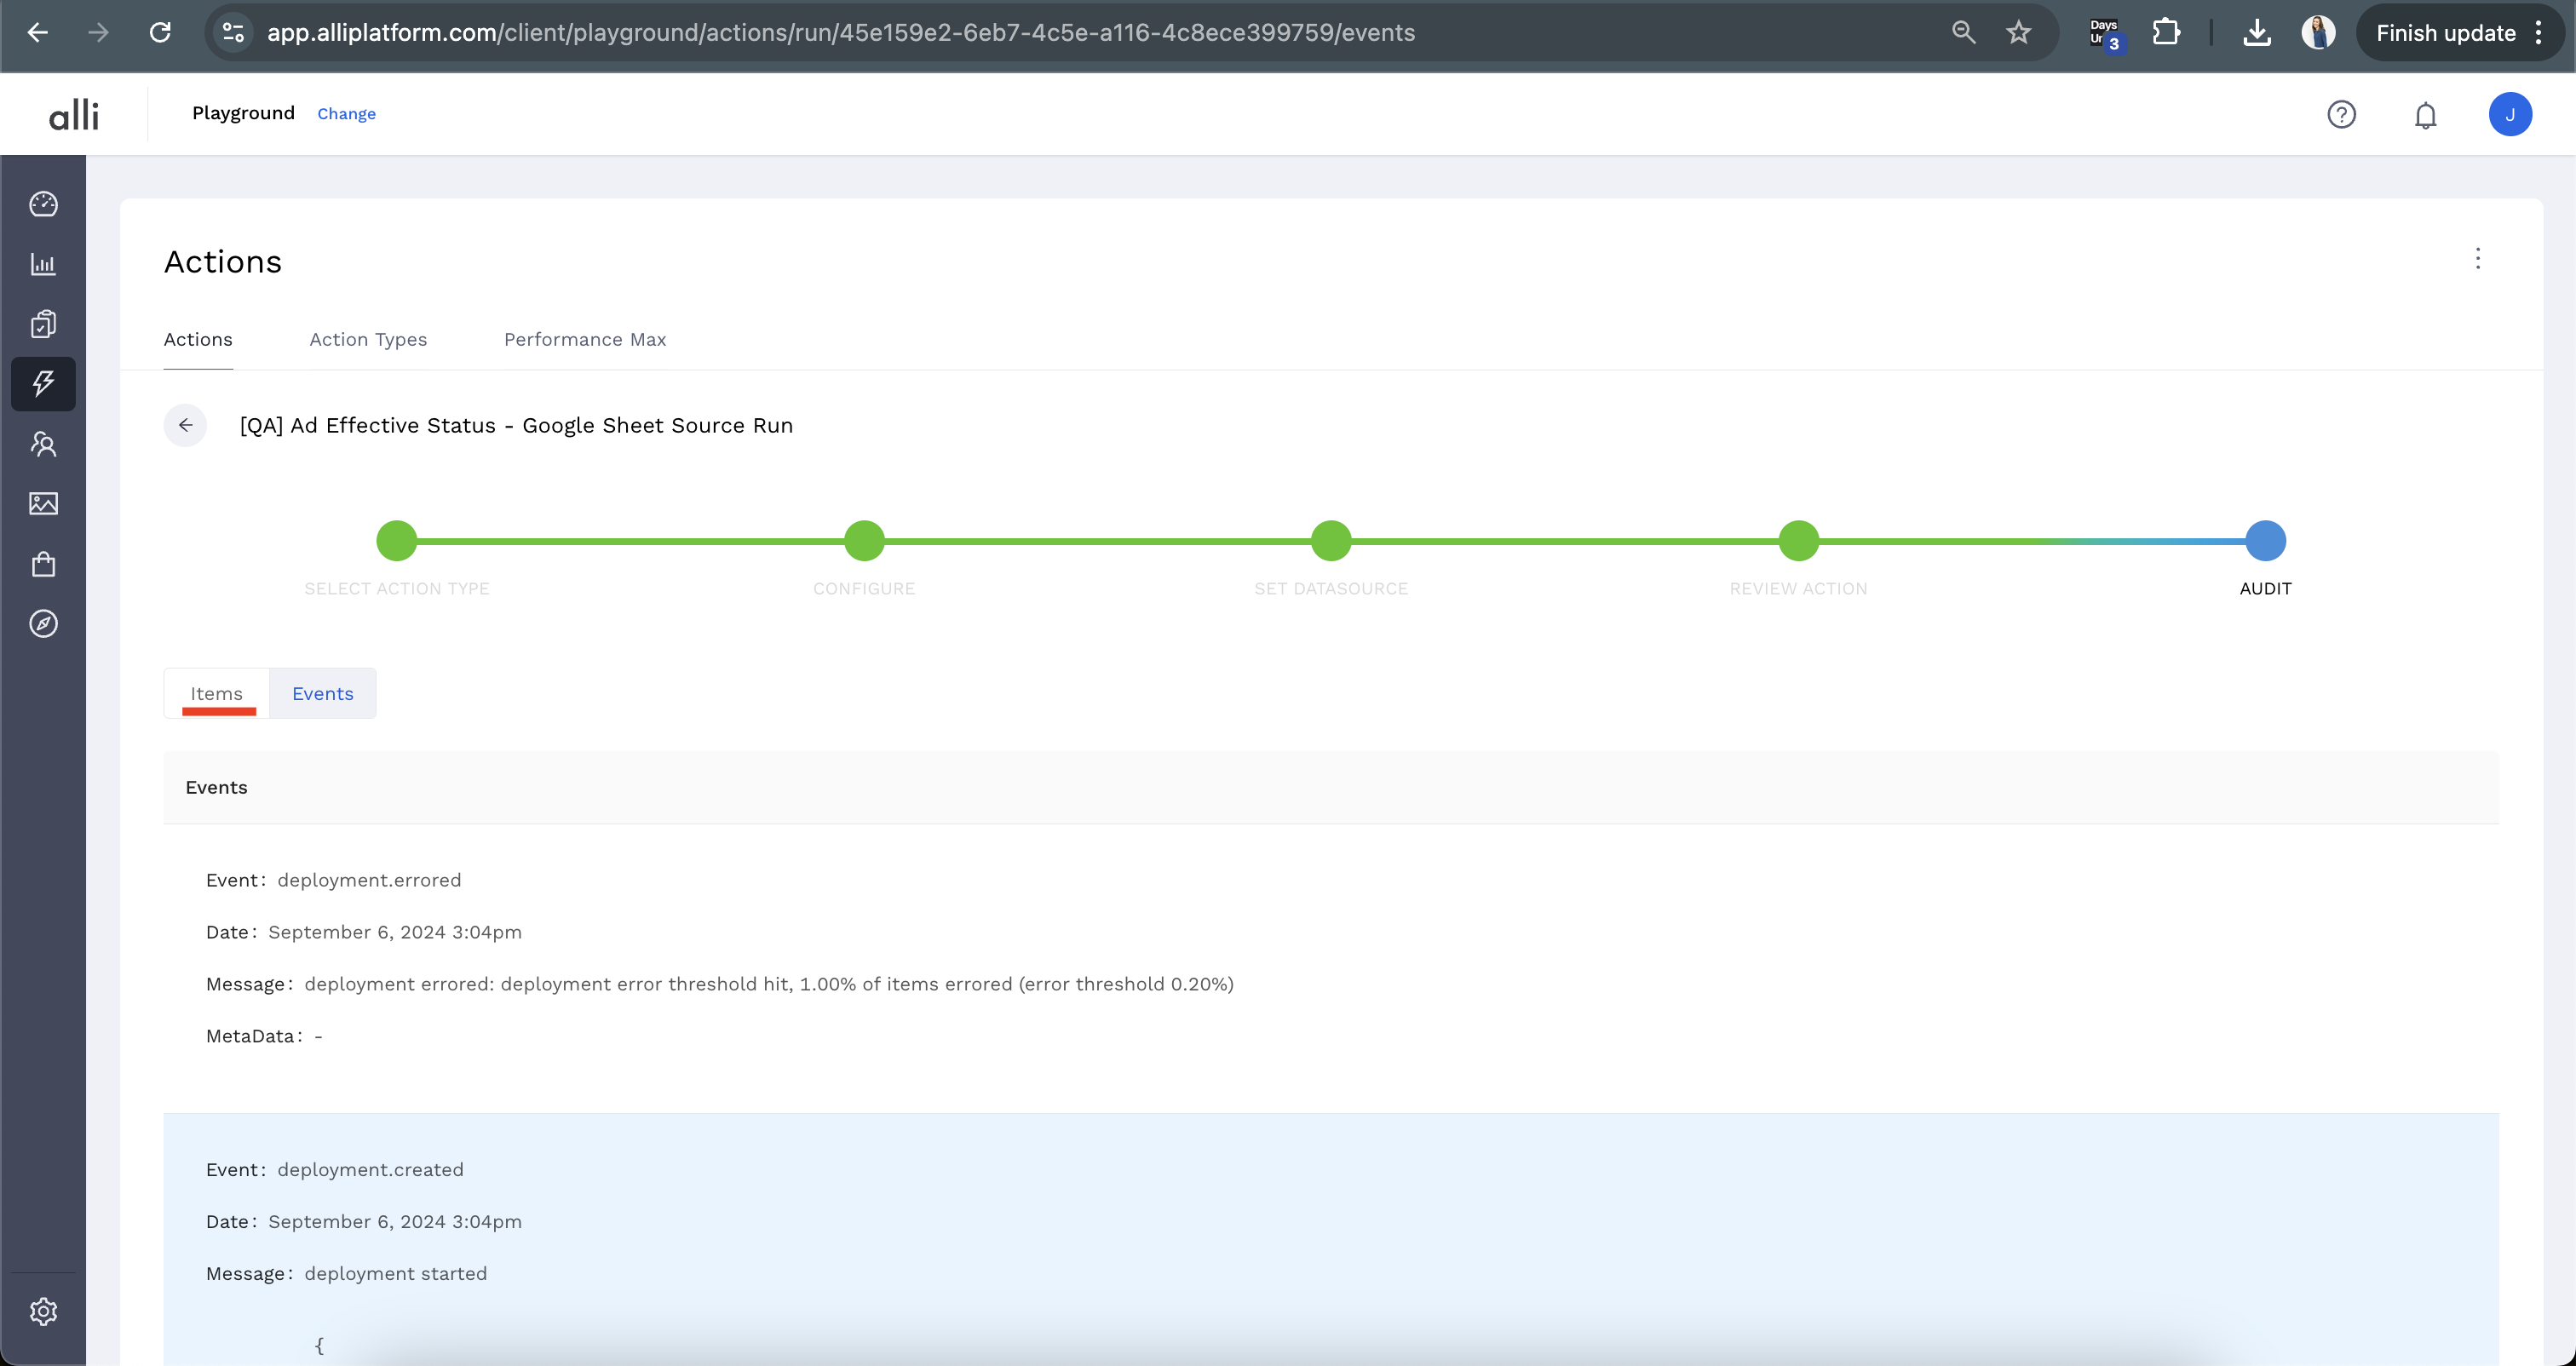Click the bar chart reports sidebar icon
Viewport: 2576px width, 1366px height.
coord(43,264)
